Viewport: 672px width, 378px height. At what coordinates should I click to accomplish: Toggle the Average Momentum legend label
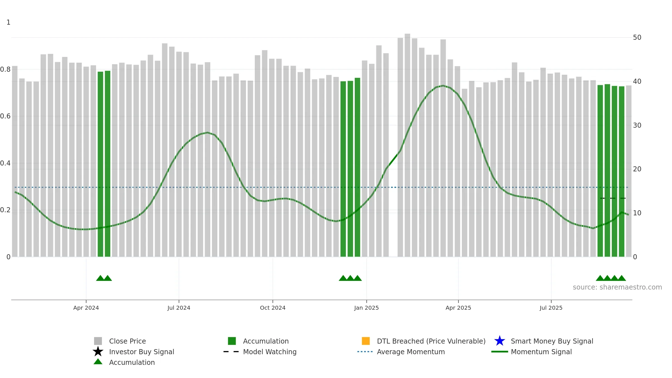(411, 352)
